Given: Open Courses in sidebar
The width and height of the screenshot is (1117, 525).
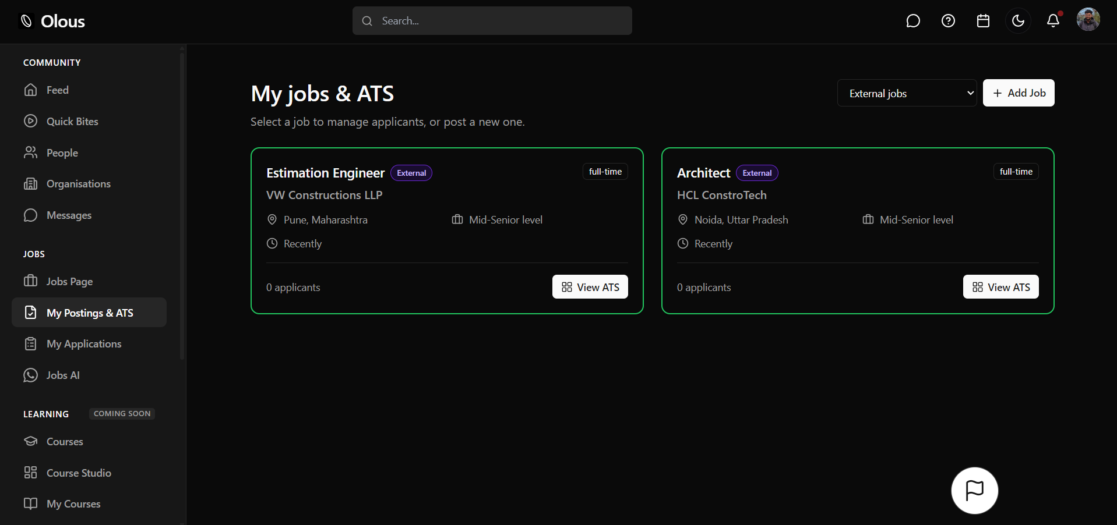Looking at the screenshot, I should (x=89, y=441).
